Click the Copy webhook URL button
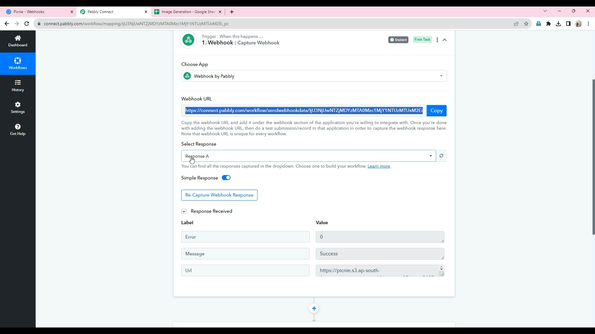This screenshot has width=595, height=334. tap(436, 111)
